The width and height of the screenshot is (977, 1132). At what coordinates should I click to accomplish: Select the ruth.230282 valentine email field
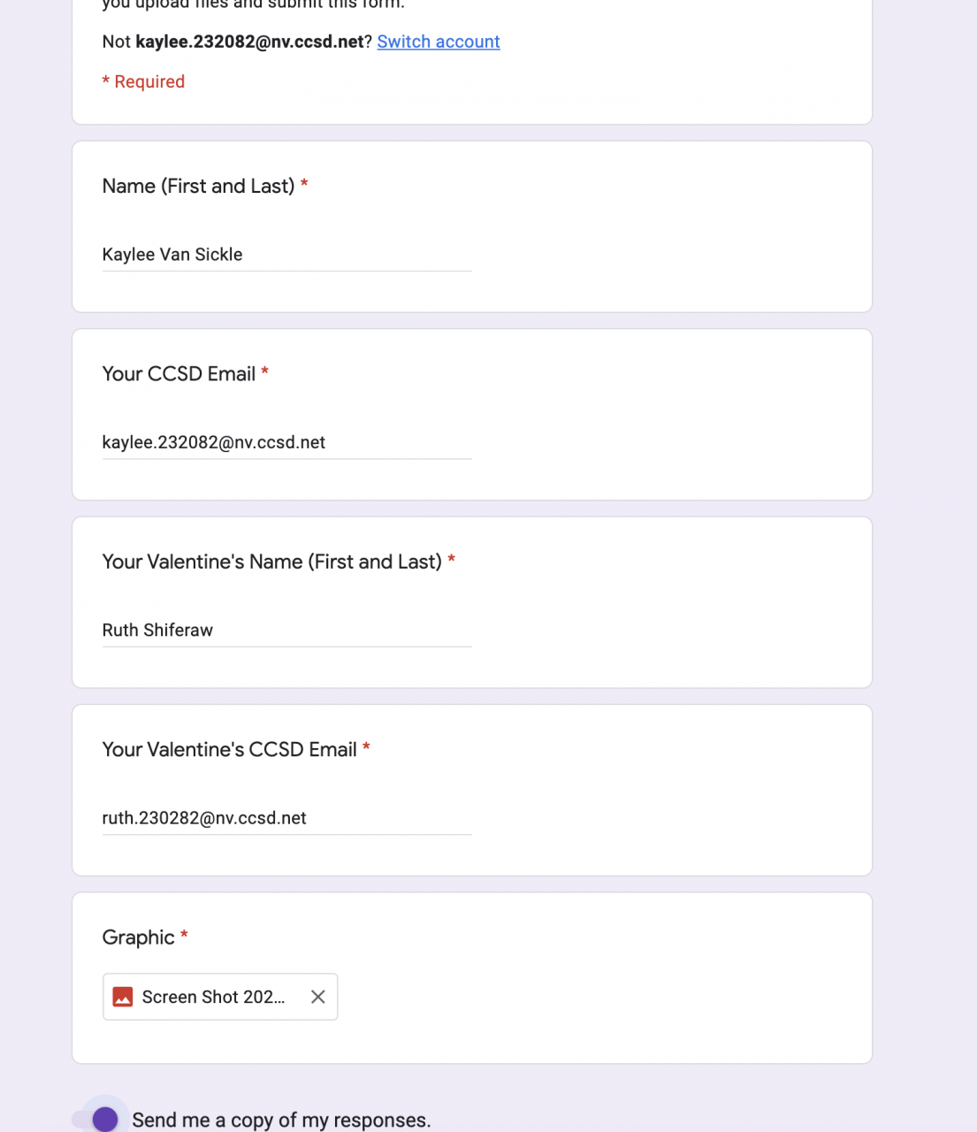(x=286, y=818)
